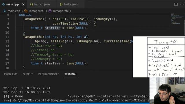Image resolution: width=185 pixels, height=104 pixels.
Task: Click the comment '//Tamagotchi::hp = hp;'
Action: [x=53, y=55]
